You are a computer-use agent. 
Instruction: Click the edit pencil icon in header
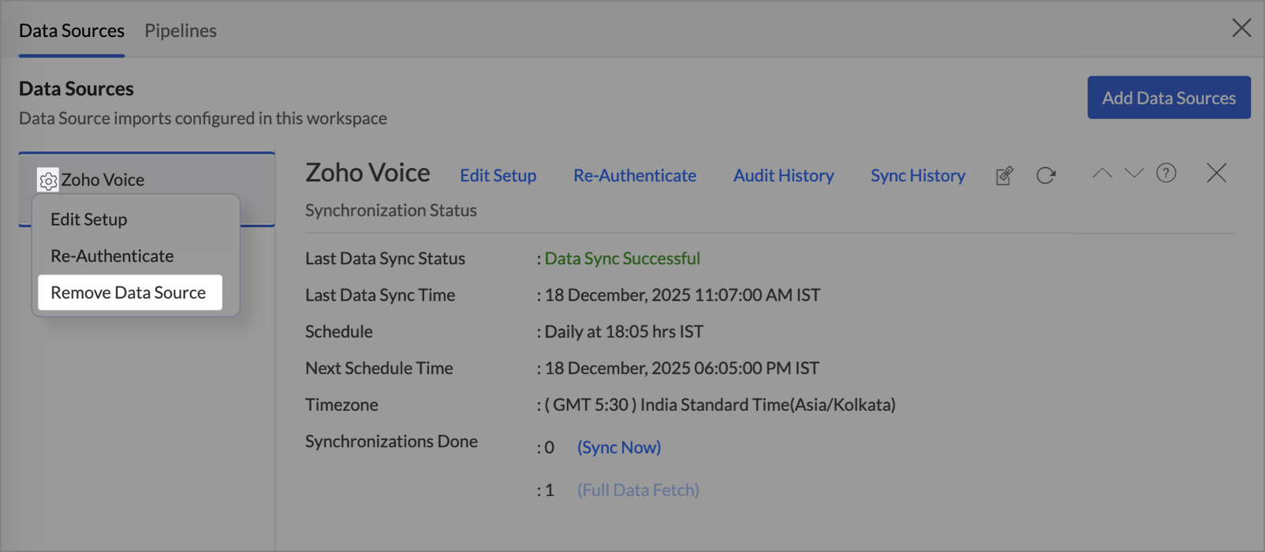[x=1004, y=175]
